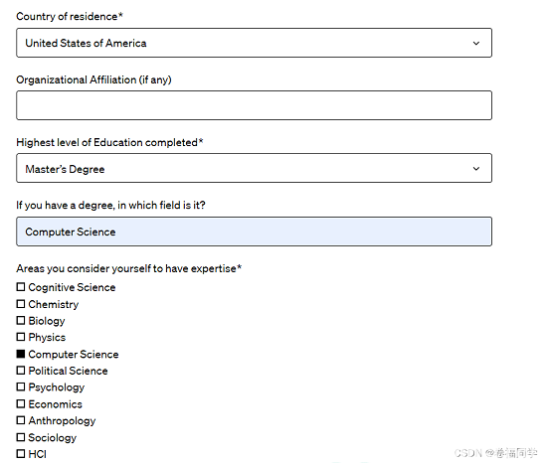Check the Cognitive Science checkbox

click(x=21, y=287)
